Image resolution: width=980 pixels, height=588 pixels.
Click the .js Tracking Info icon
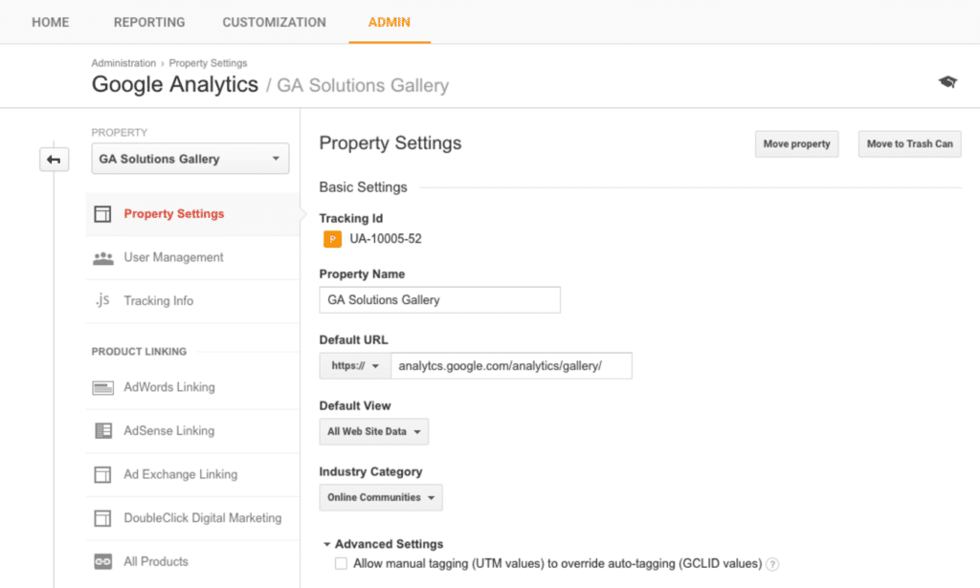click(x=102, y=300)
